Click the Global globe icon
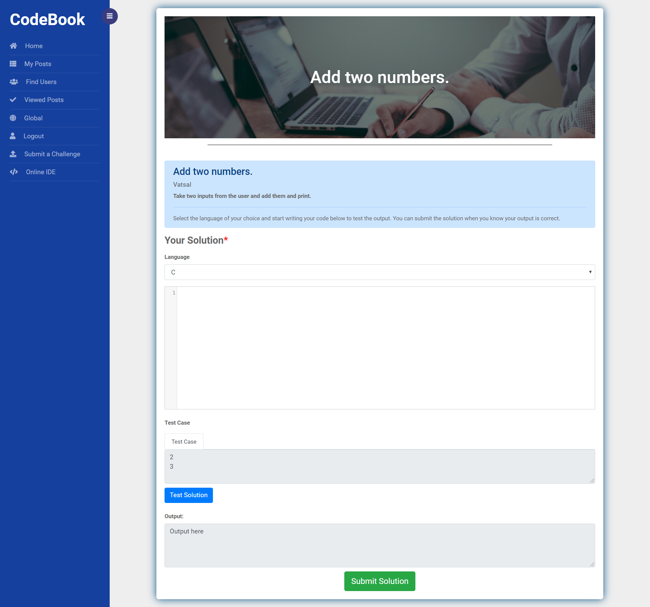The width and height of the screenshot is (650, 607). click(13, 118)
